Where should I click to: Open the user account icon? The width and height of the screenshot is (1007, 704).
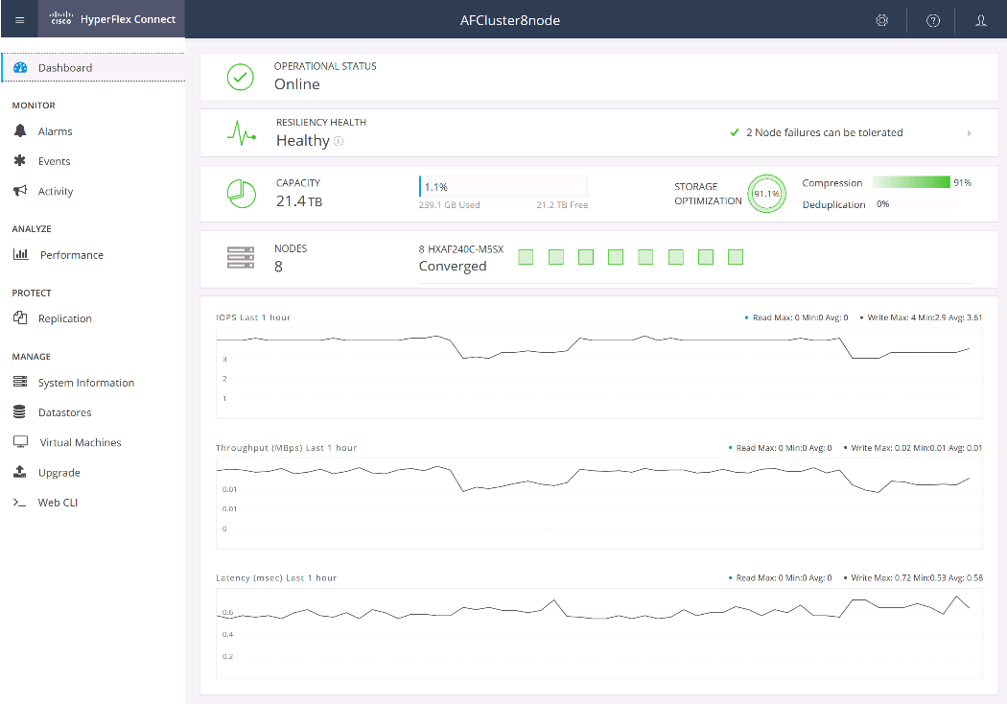[x=981, y=20]
